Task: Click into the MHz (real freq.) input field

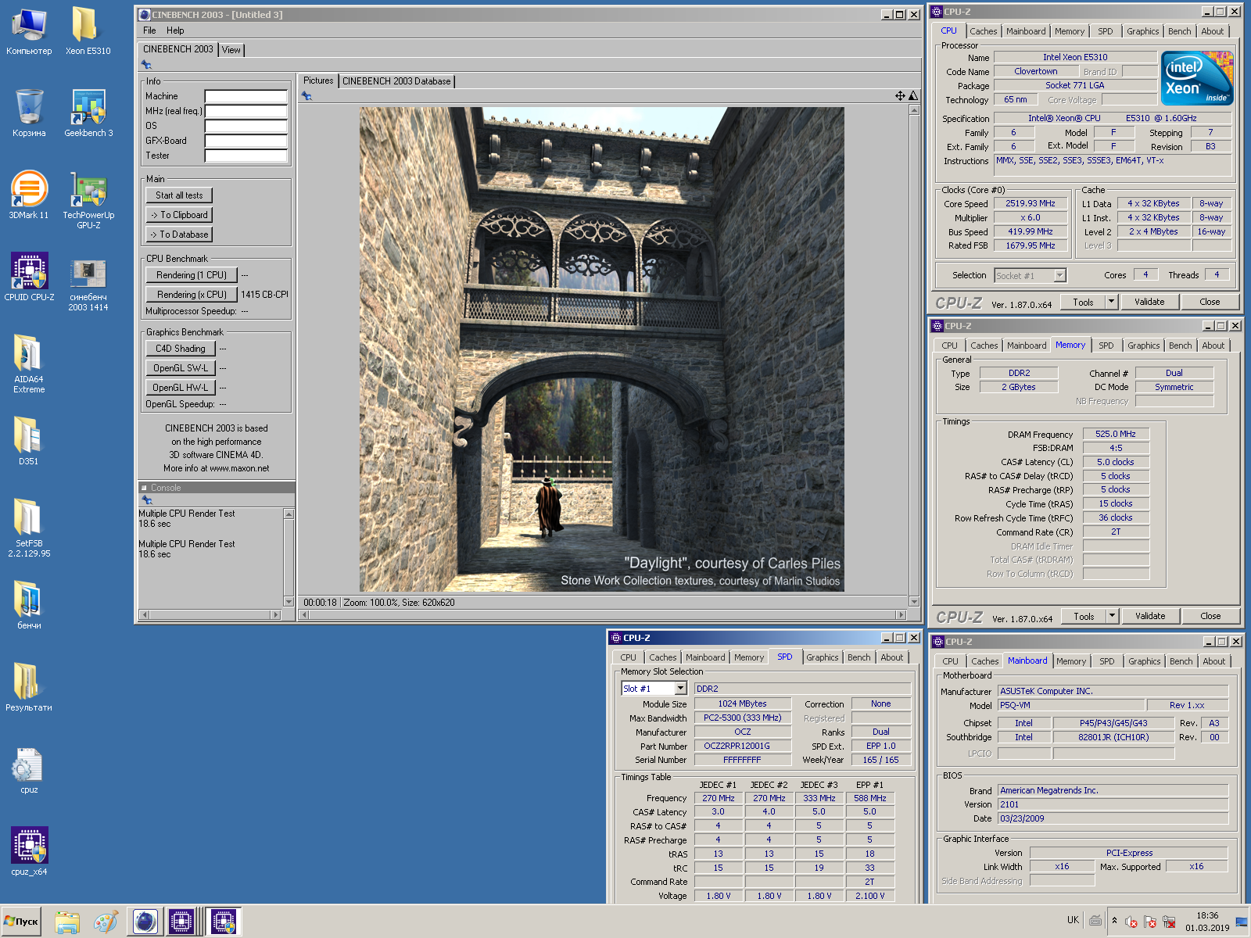Action: tap(246, 111)
